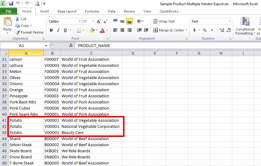Toggle Italic formatting
261x166 pixels.
pyautogui.click(x=58, y=30)
